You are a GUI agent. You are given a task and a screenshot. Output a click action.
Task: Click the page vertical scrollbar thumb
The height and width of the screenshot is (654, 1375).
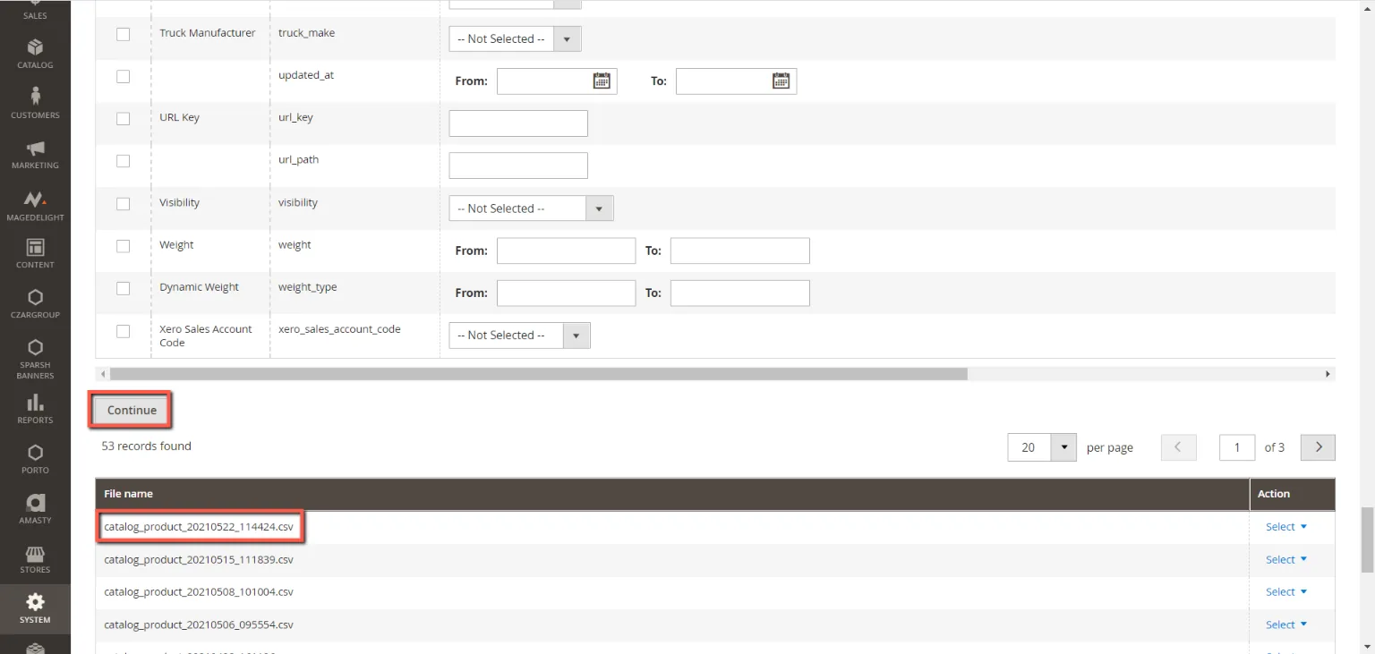[x=1367, y=540]
